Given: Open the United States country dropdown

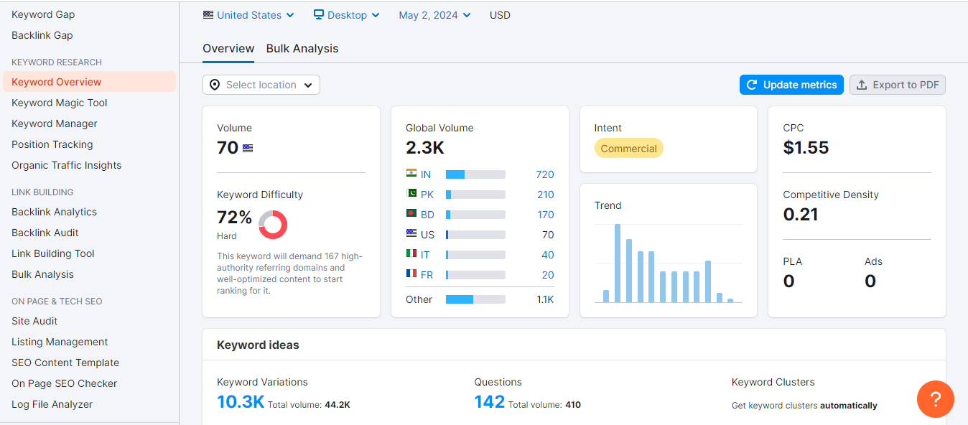Looking at the screenshot, I should coord(248,14).
